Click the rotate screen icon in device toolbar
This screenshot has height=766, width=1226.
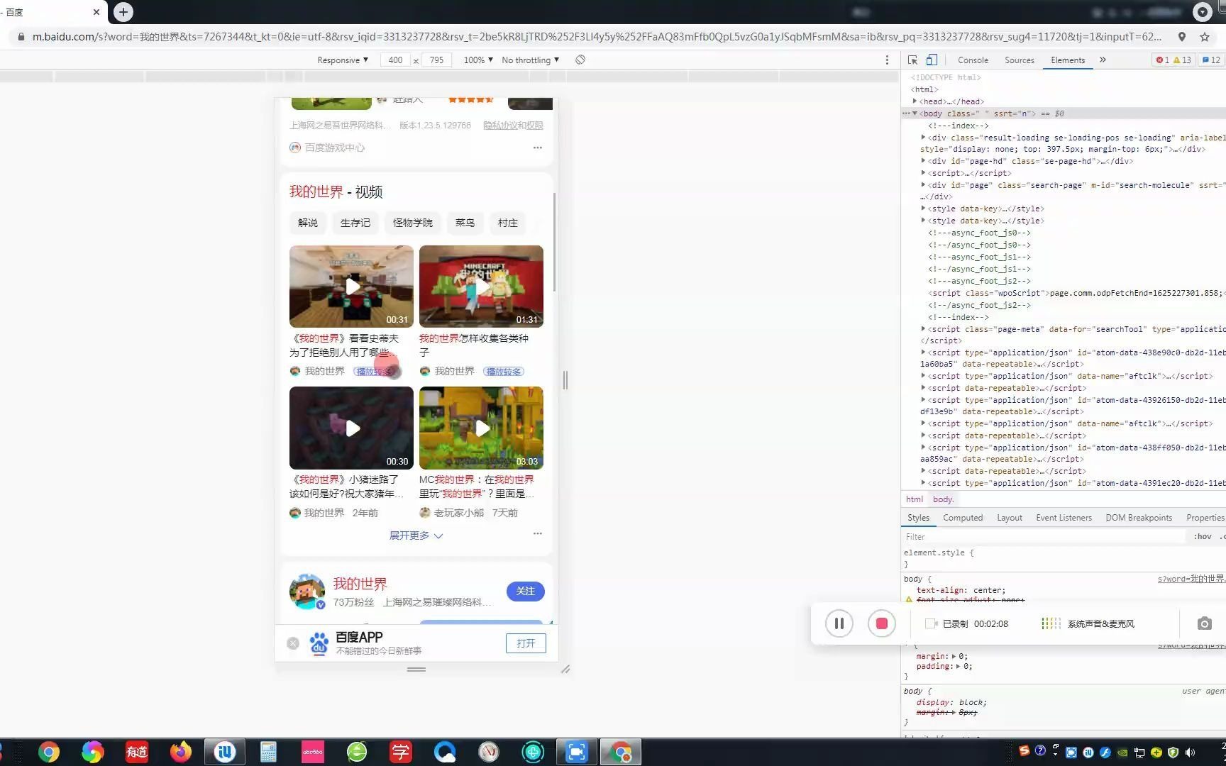[x=580, y=60]
